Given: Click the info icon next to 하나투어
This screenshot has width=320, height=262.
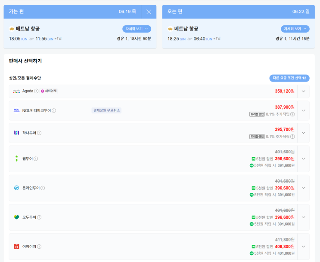Looking at the screenshot, I should click(x=39, y=133).
